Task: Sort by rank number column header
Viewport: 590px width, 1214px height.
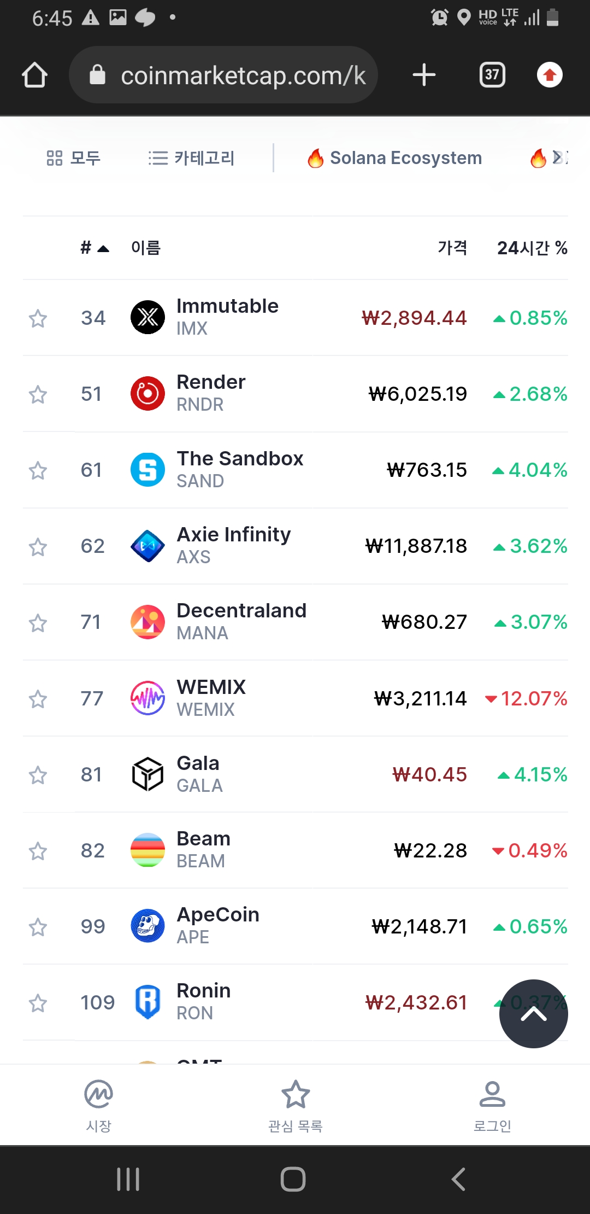Action: click(94, 248)
